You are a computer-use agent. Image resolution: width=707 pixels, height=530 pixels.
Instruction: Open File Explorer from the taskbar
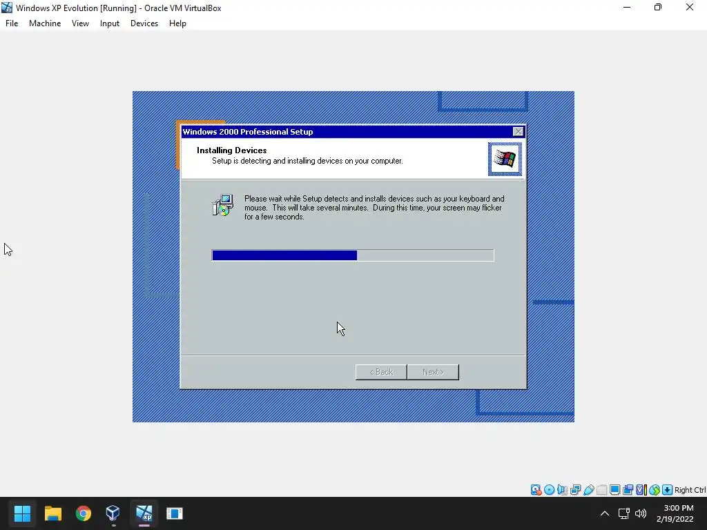pos(52,513)
